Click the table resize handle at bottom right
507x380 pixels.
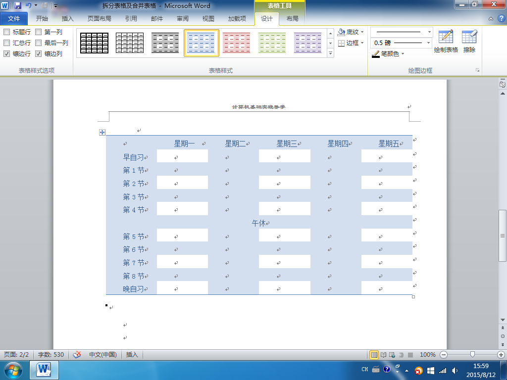(x=413, y=297)
